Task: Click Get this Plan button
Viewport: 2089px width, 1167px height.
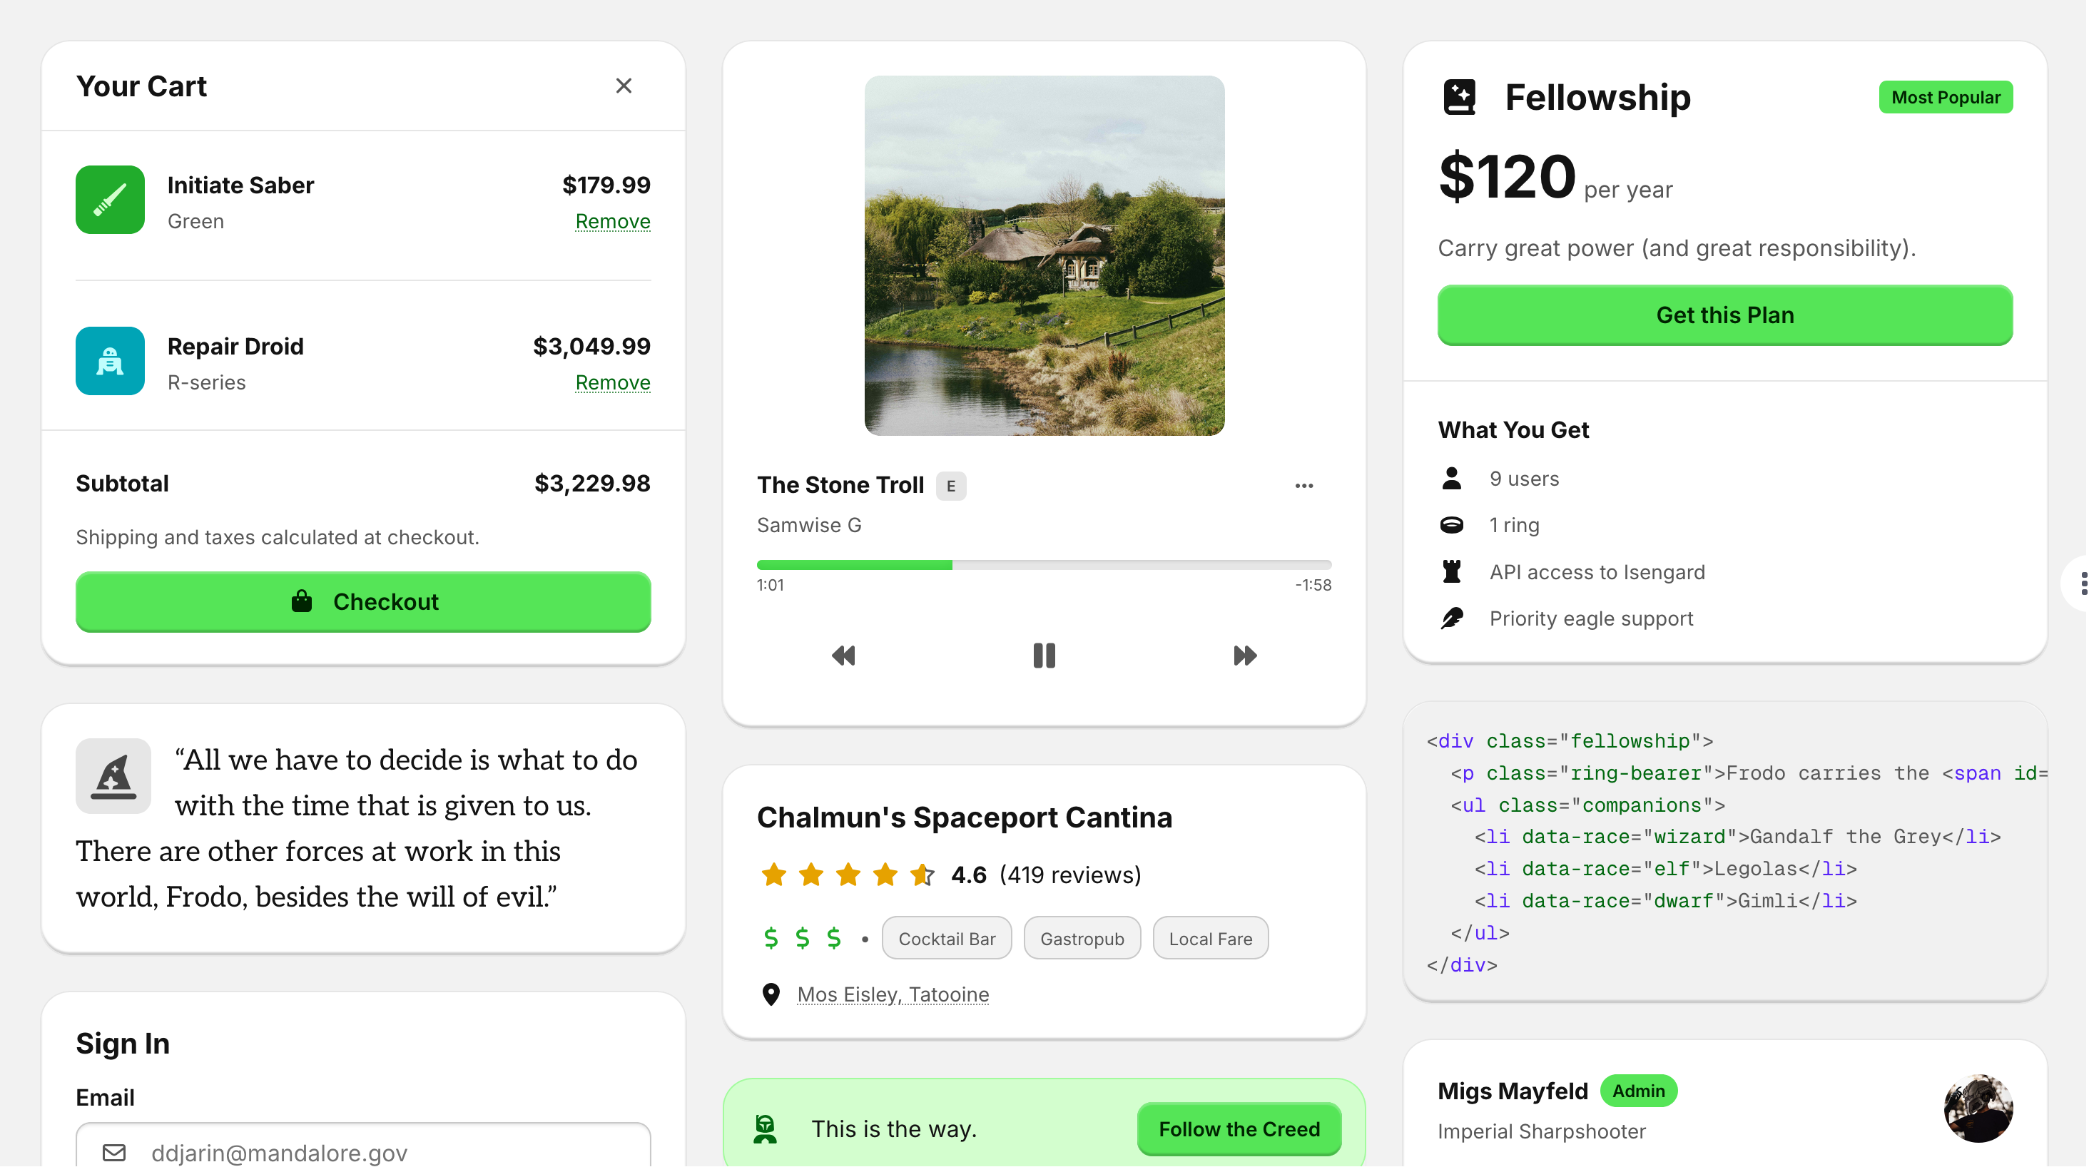Action: 1725,315
